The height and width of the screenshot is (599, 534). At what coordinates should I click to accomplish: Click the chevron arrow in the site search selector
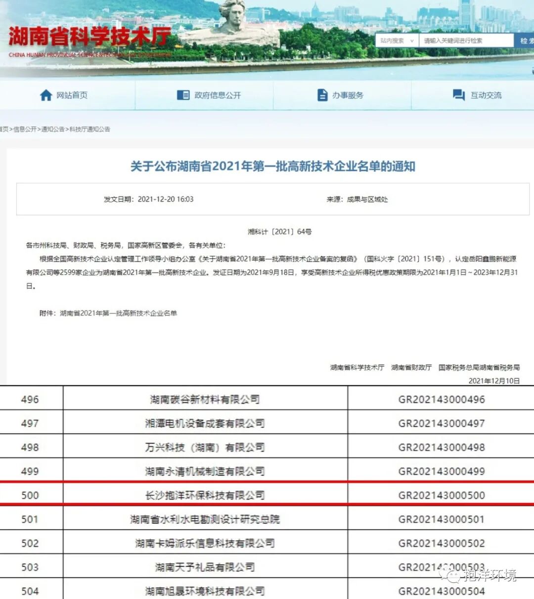coord(412,41)
